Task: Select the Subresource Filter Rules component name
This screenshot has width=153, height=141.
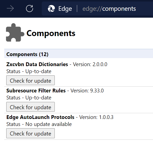Action: tap(36, 91)
